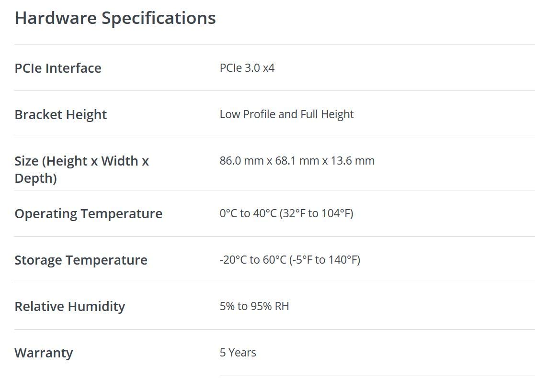
Task: Click the -20°C to 60°C text
Action: tap(253, 260)
